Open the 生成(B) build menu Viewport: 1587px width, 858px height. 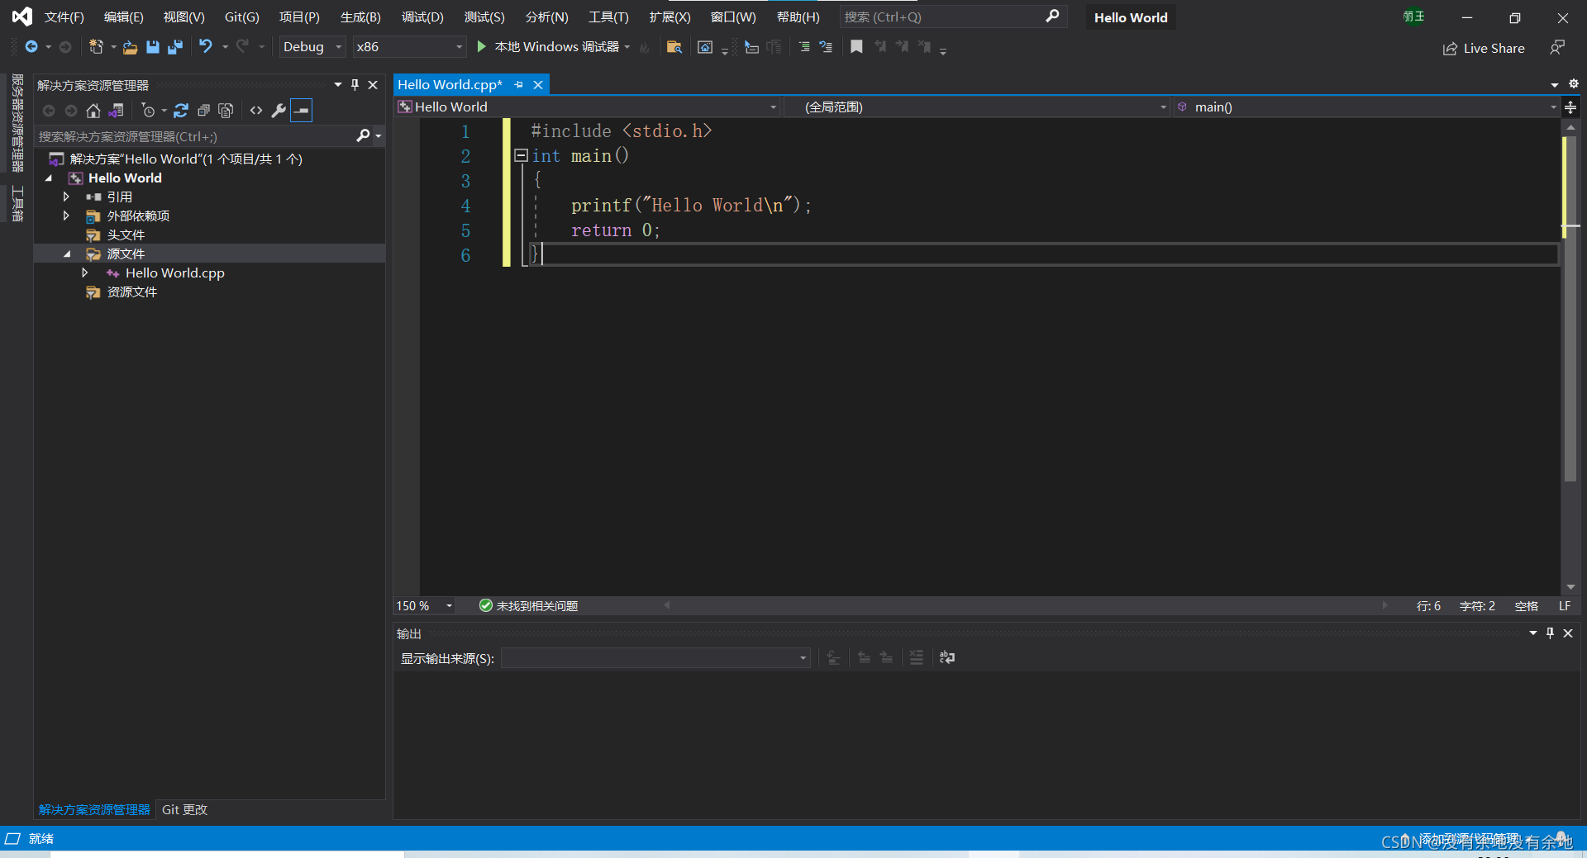point(360,17)
